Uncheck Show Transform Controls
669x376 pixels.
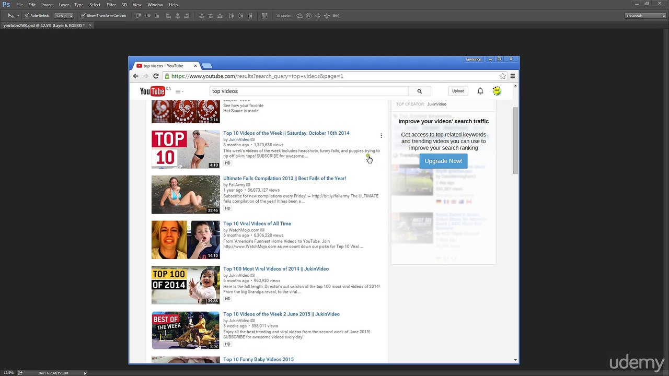pos(83,16)
